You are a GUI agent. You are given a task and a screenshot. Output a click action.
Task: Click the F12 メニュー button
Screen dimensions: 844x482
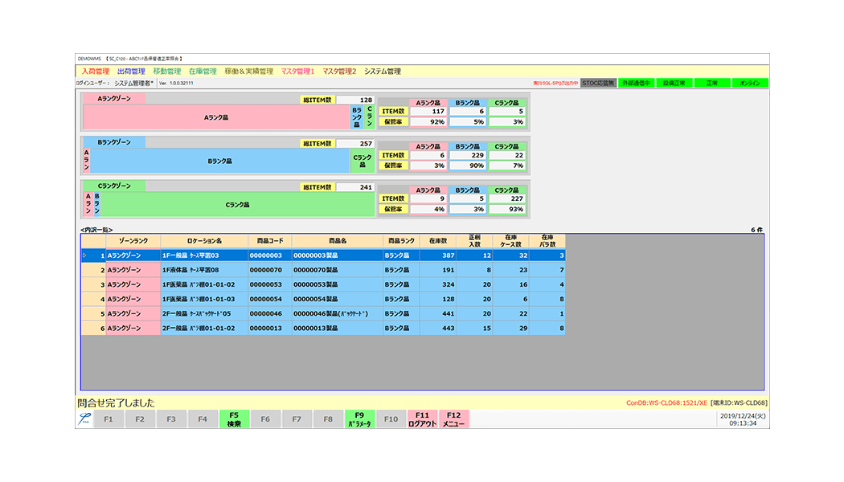[454, 419]
